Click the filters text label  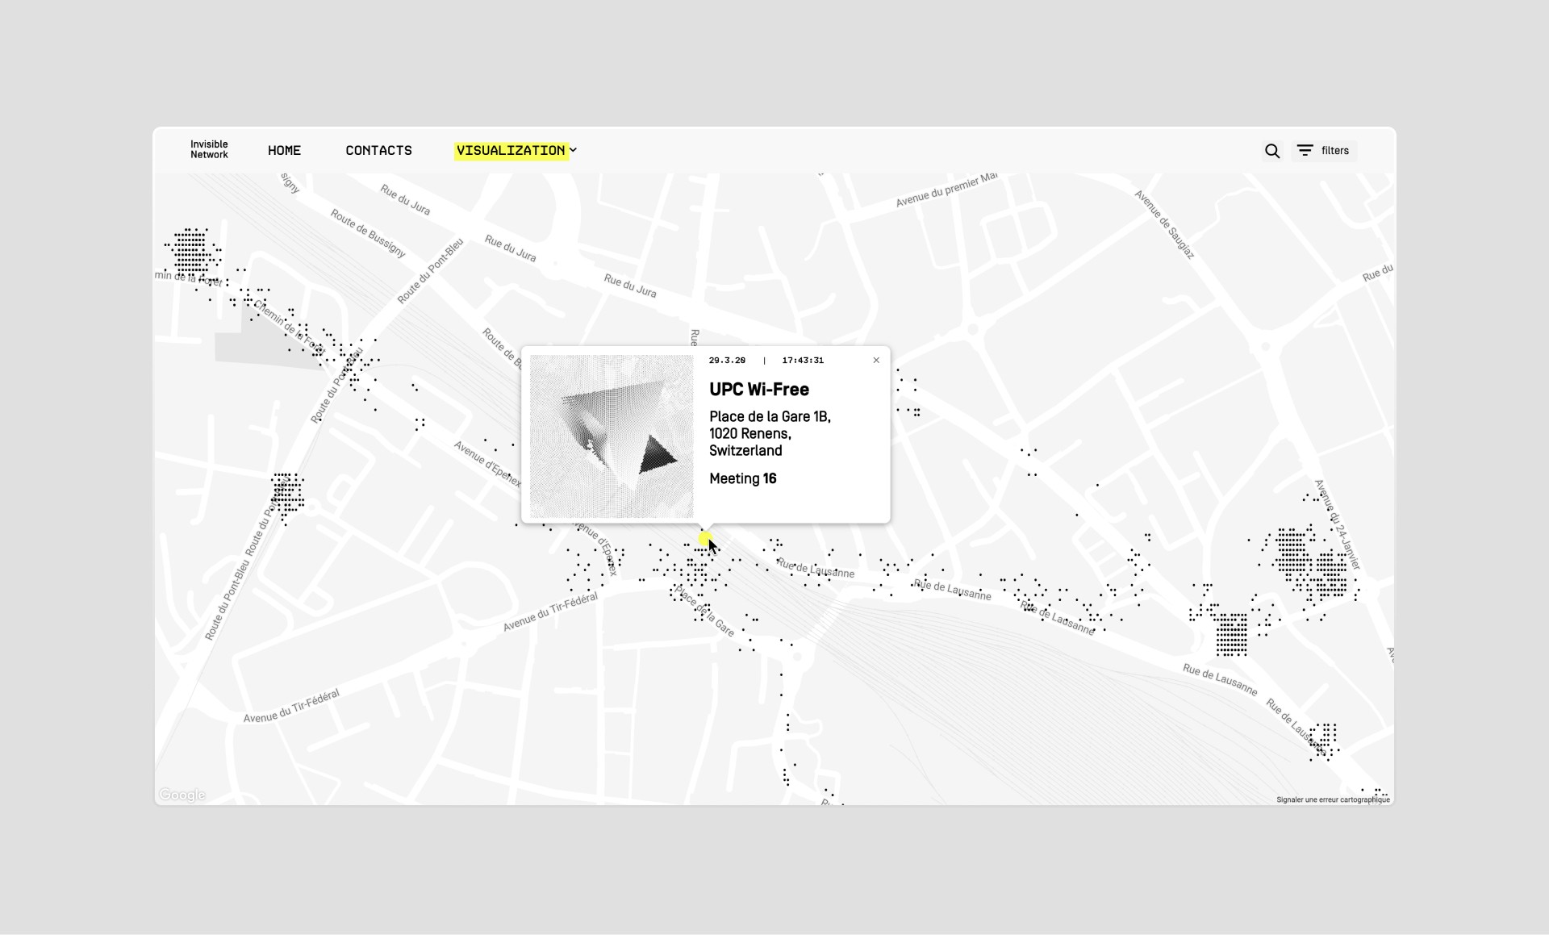(1334, 151)
